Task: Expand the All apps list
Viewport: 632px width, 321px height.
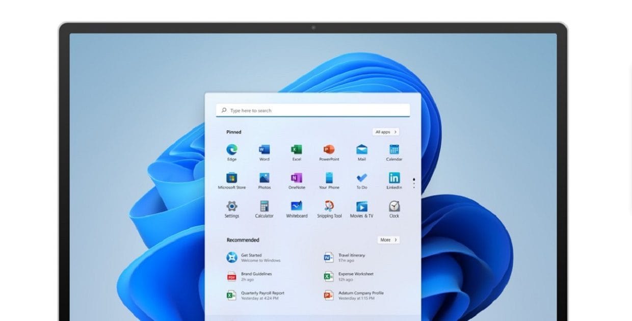Action: coord(386,132)
